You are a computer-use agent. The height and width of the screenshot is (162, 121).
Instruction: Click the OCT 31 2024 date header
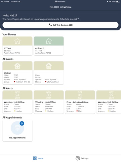click(x=80, y=95)
